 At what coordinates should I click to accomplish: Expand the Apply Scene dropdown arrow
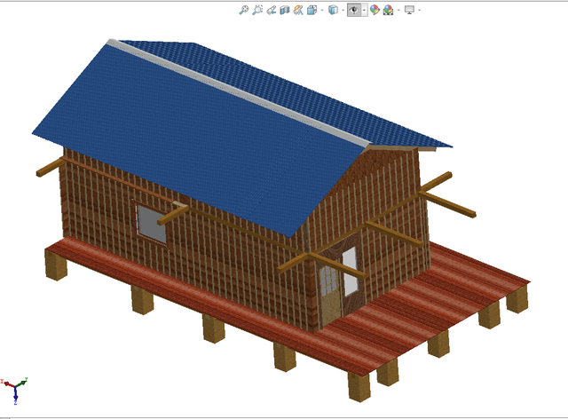(x=398, y=10)
